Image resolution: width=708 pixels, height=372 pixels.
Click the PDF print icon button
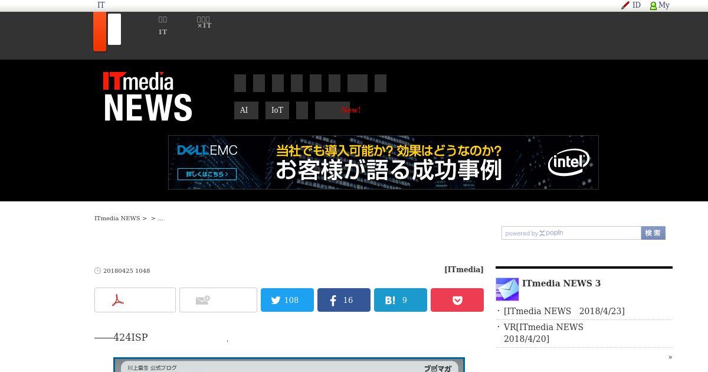click(135, 300)
